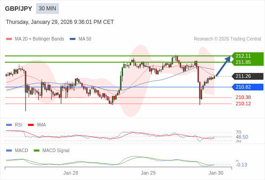Click the 211.85 resistance price label
This screenshot has width=265, height=180.
243,62
